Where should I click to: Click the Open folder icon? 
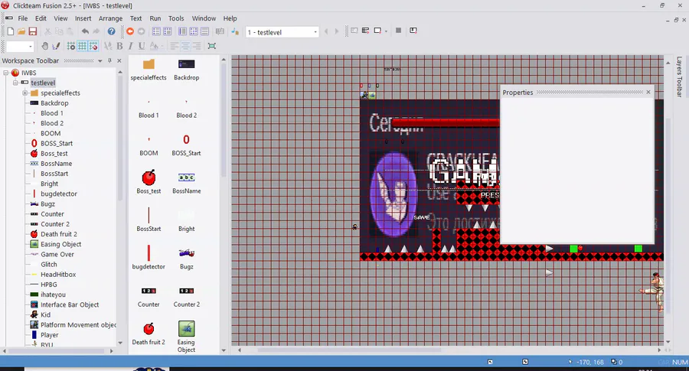coord(21,31)
